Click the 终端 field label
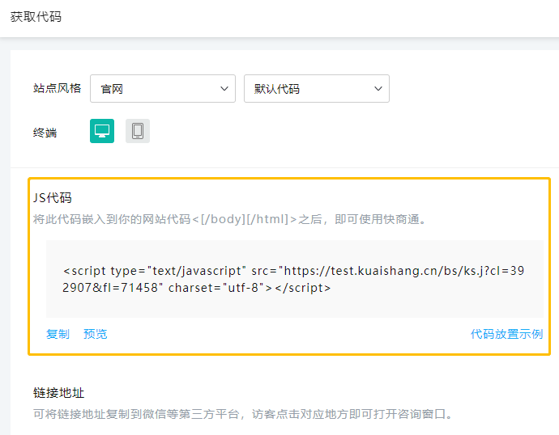Image resolution: width=559 pixels, height=435 pixels. tap(45, 132)
